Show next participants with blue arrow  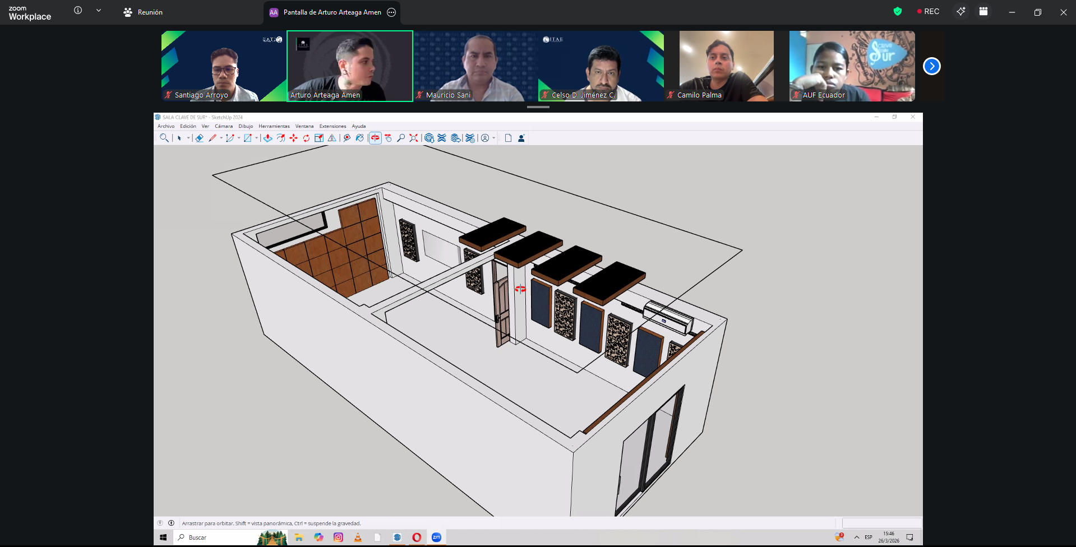pos(931,66)
